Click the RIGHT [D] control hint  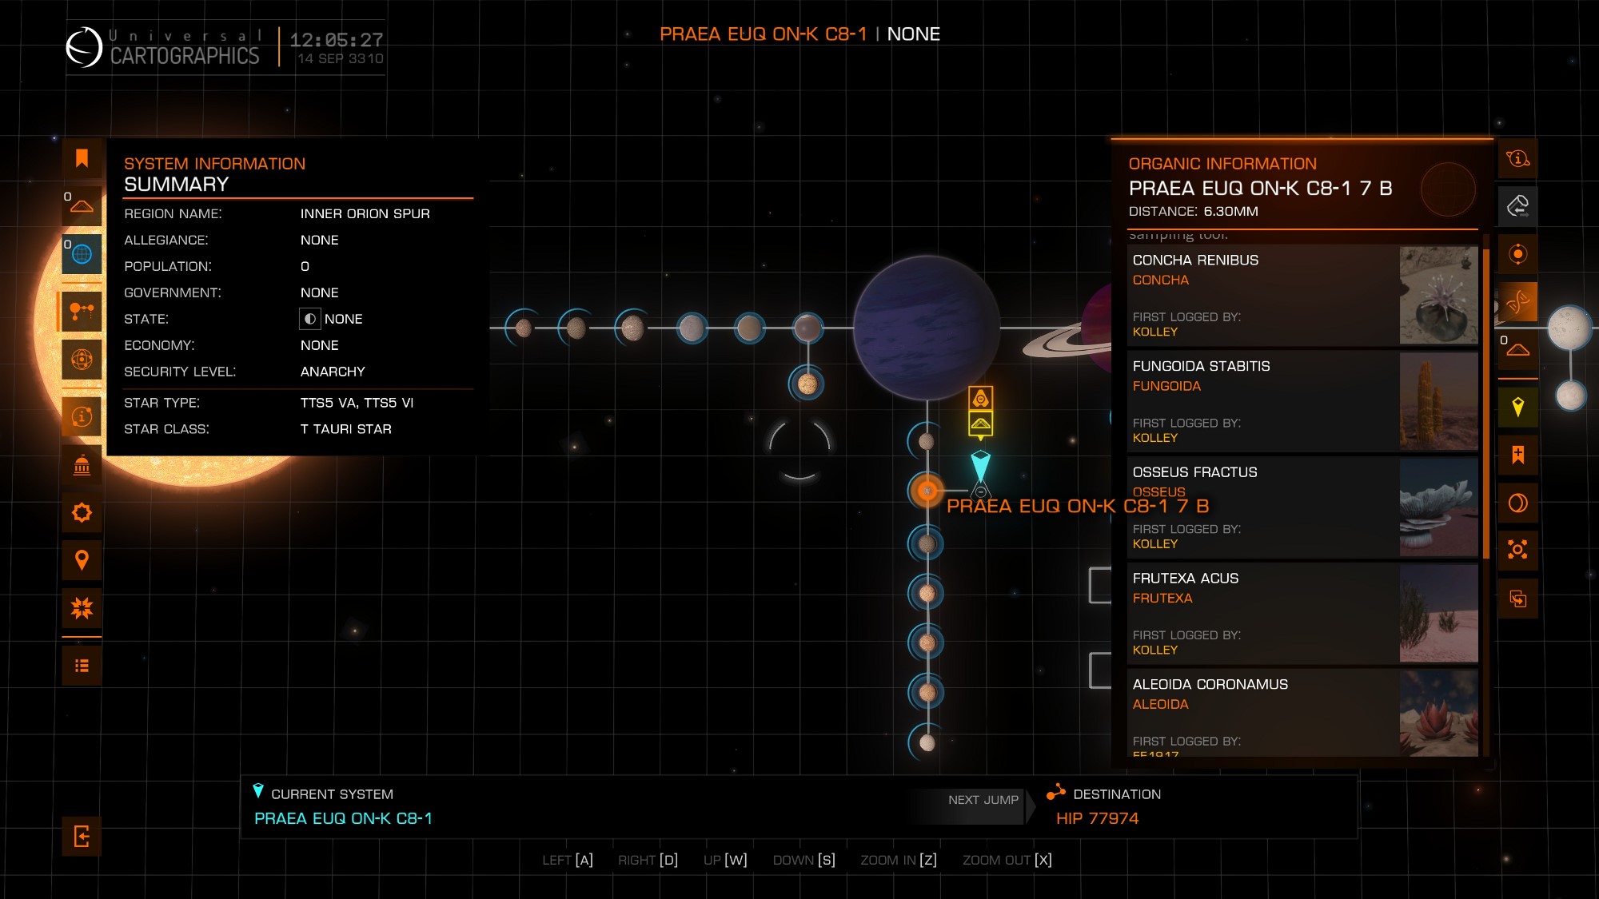648,860
